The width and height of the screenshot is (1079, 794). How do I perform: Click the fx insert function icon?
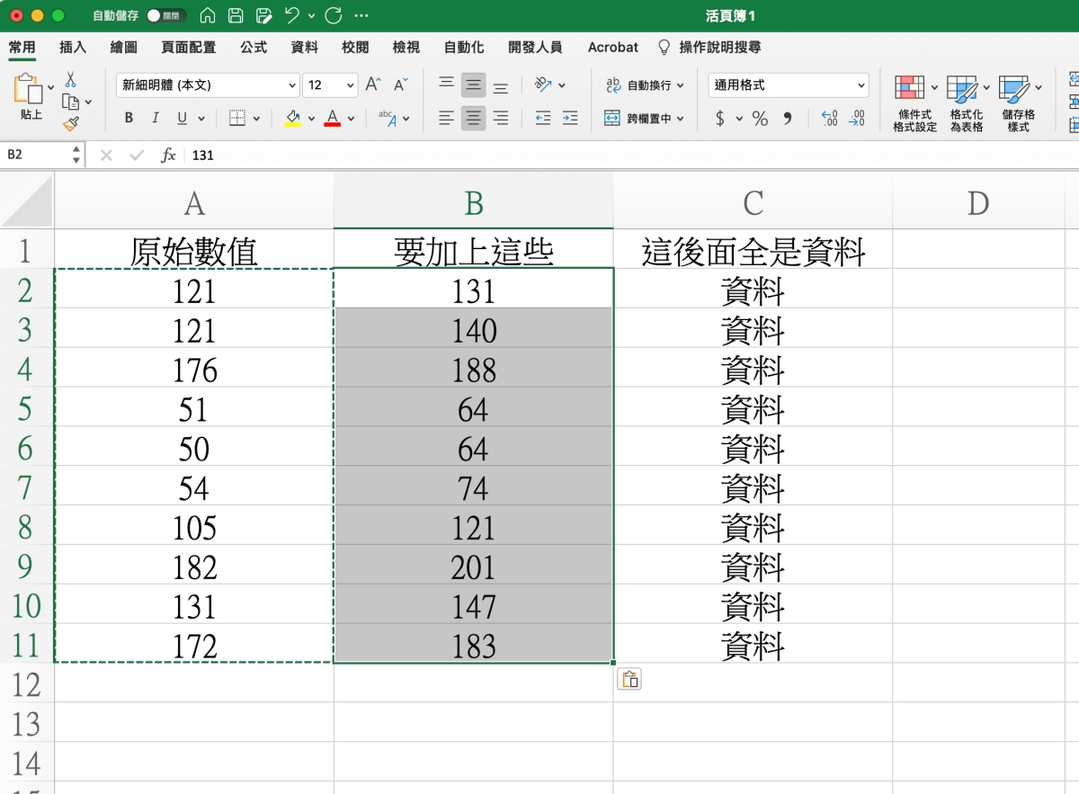pos(168,155)
